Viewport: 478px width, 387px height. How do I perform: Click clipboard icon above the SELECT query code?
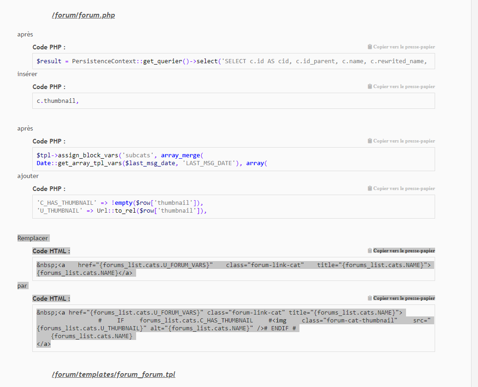coord(370,47)
